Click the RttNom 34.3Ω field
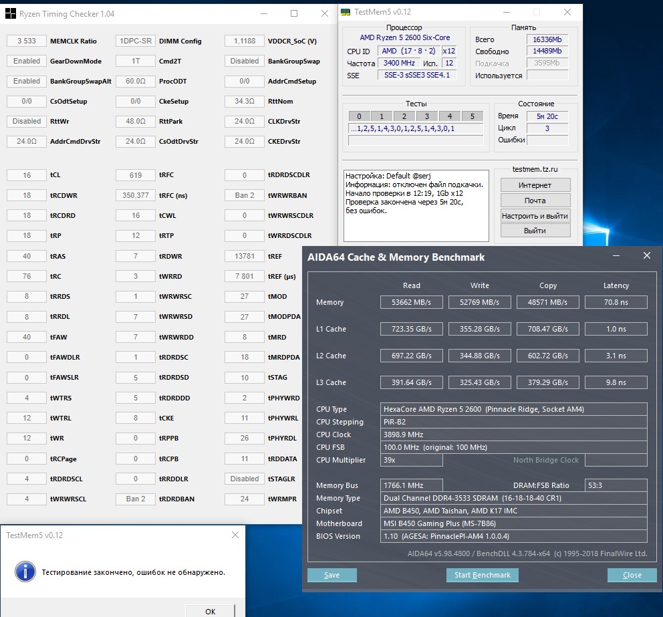This screenshot has width=663, height=617. coord(245,101)
